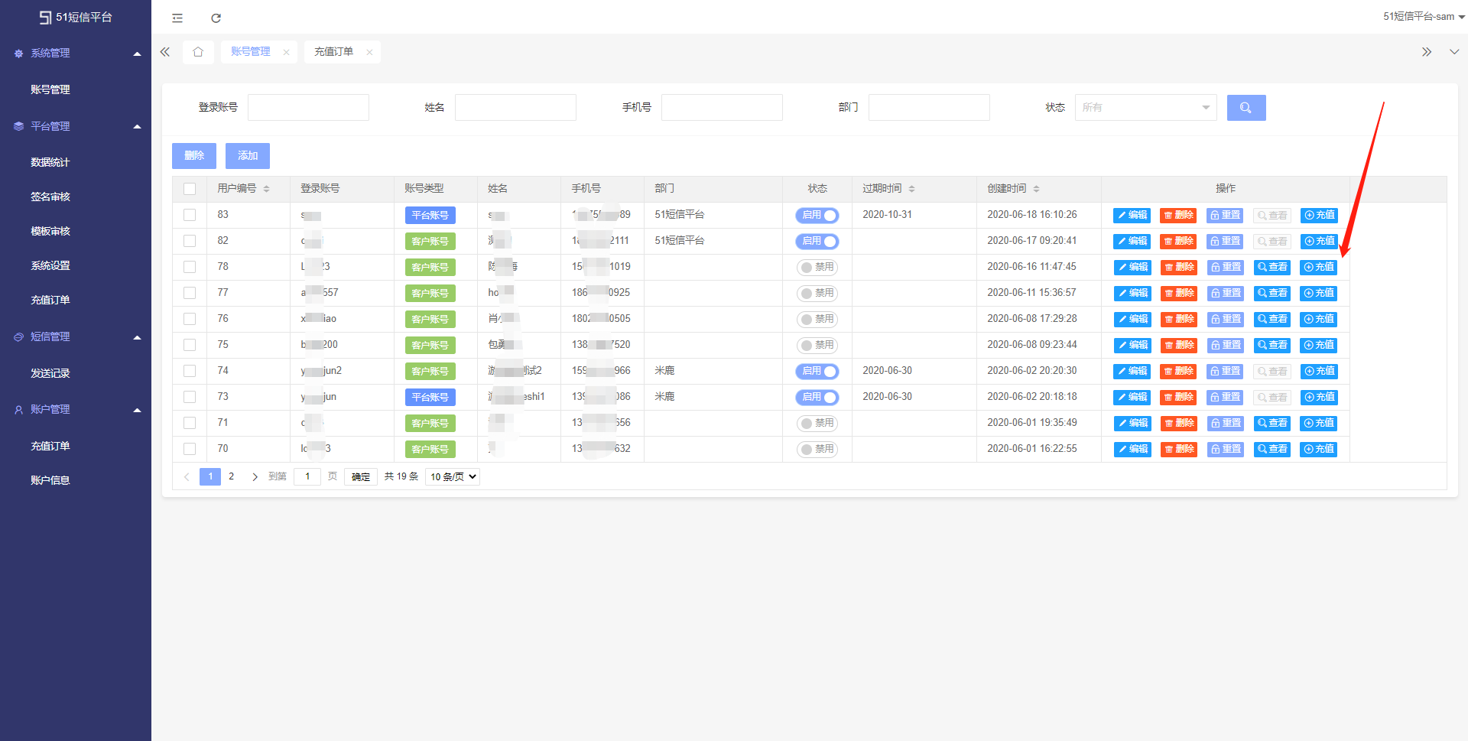Image resolution: width=1468 pixels, height=741 pixels.
Task: Focus the page number jump field
Action: (307, 477)
